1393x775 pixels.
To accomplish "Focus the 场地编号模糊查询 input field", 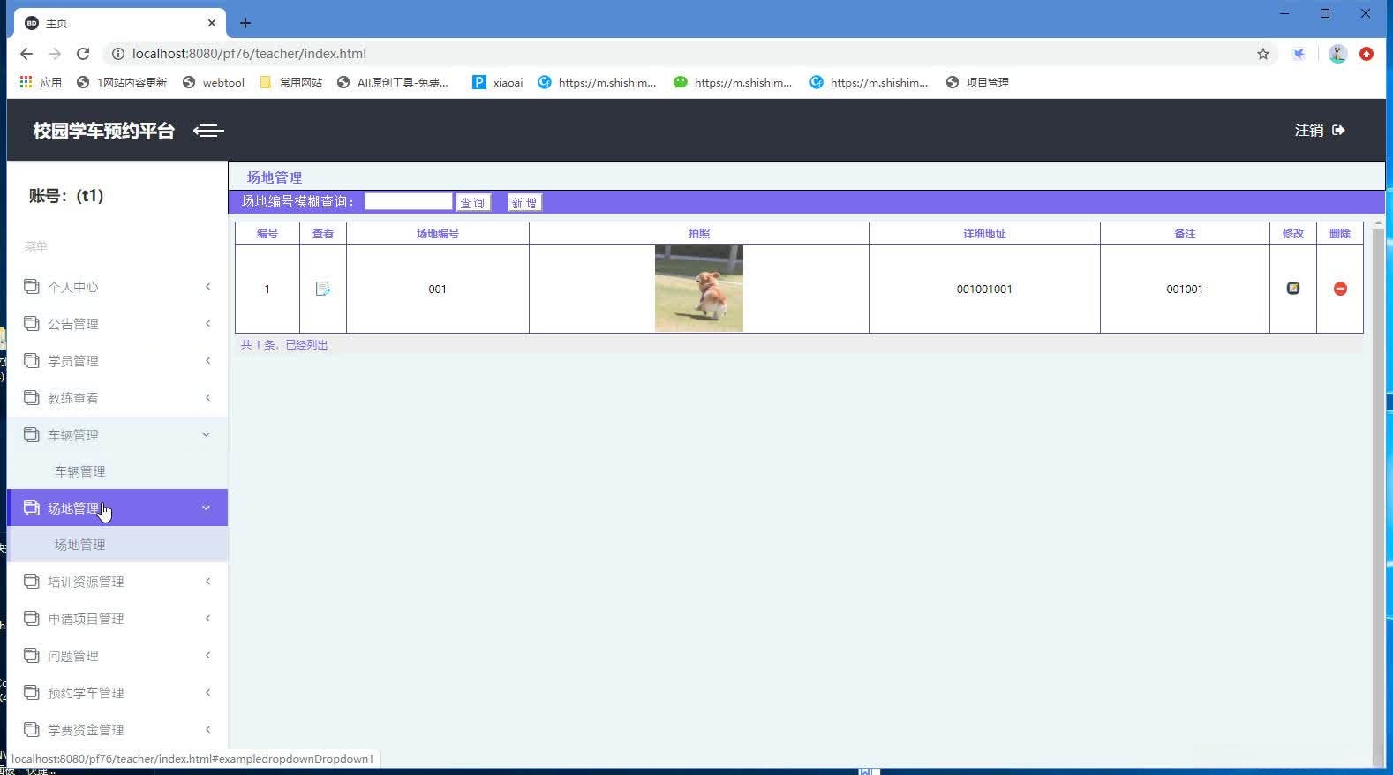I will point(409,201).
